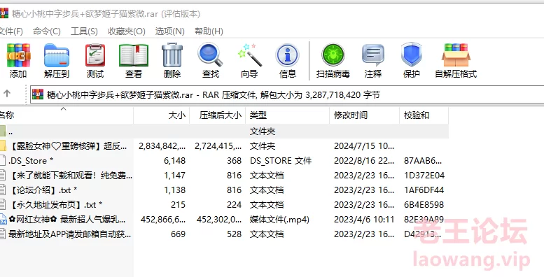This screenshot has height=277, width=544.
Task: Click the Add (添加) toolbar icon
Action: (18, 55)
